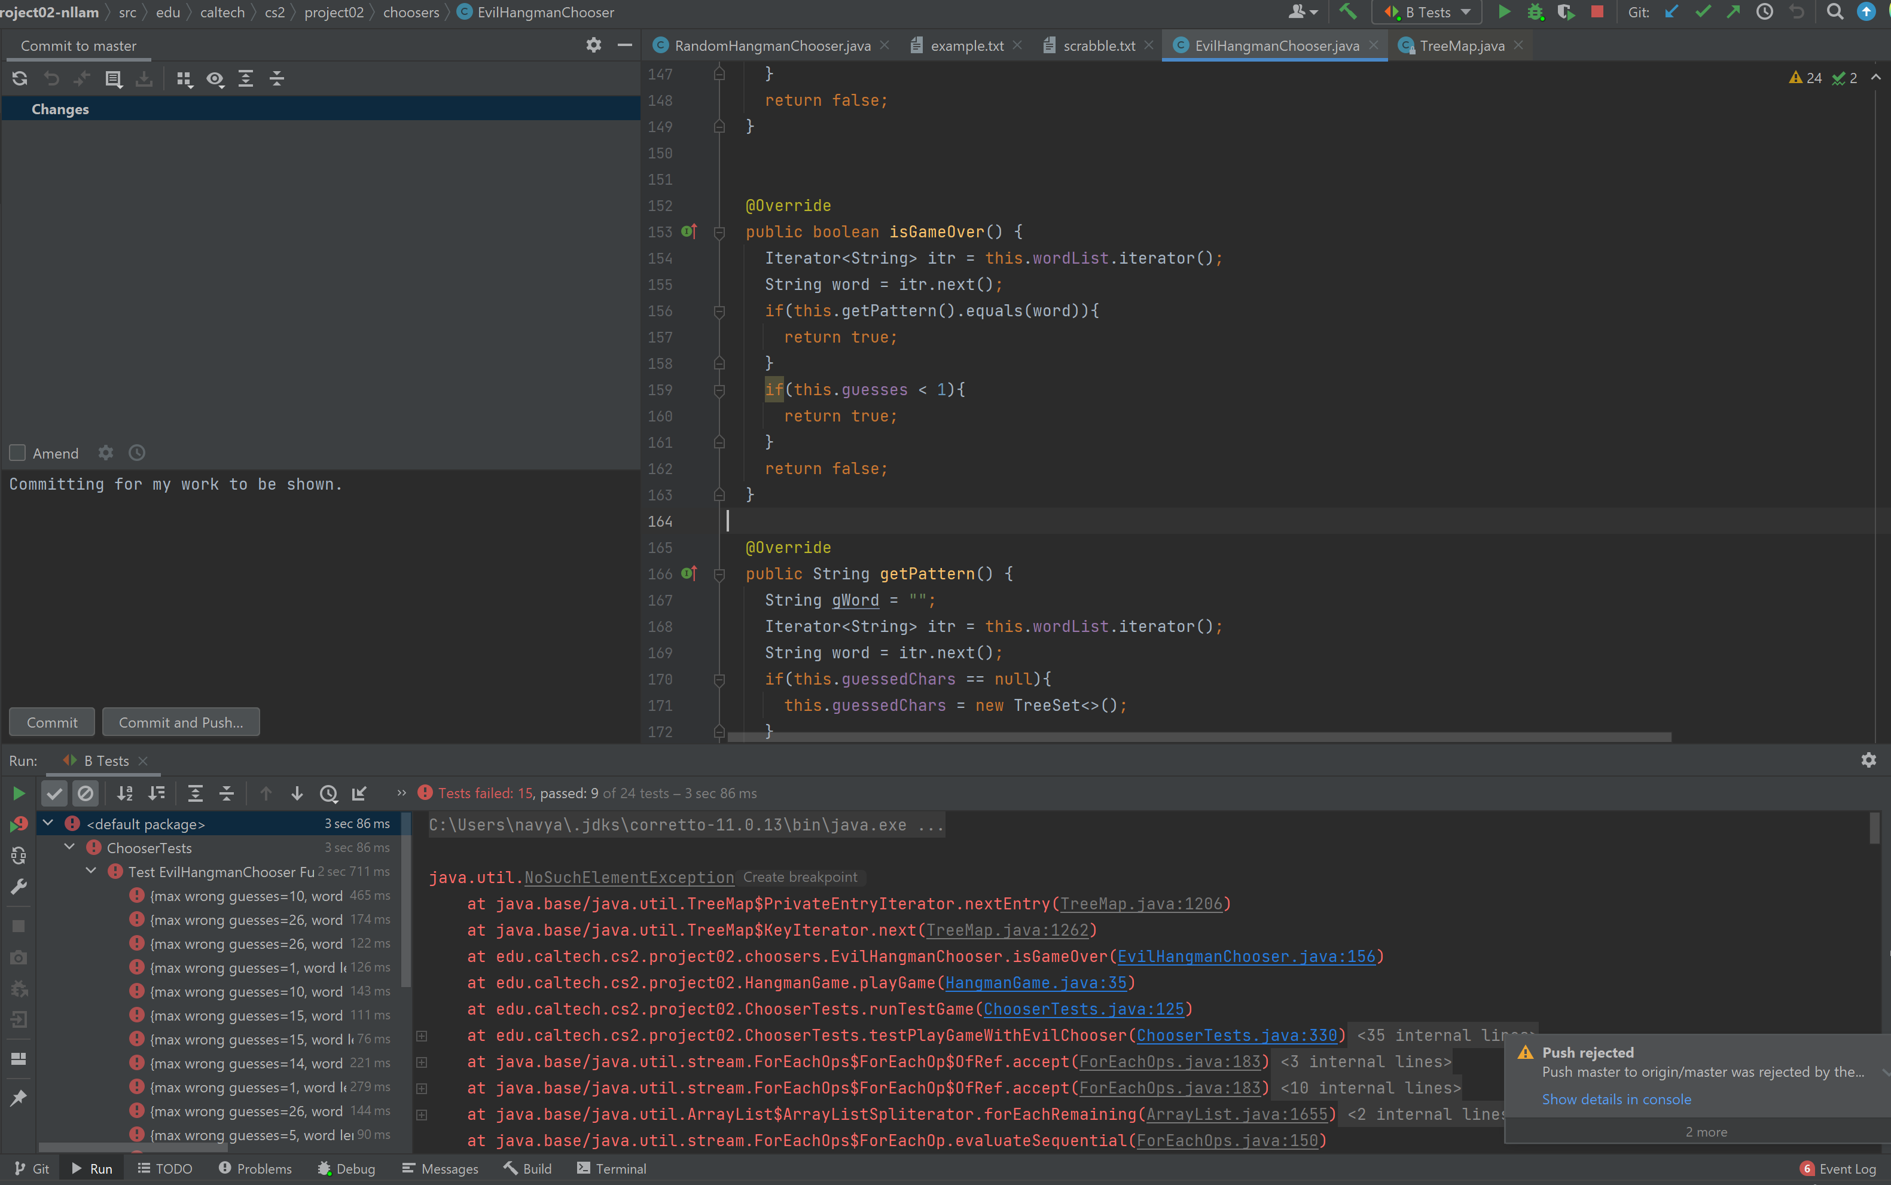Click the Group By icon
The image size is (1891, 1185).
coord(184,78)
